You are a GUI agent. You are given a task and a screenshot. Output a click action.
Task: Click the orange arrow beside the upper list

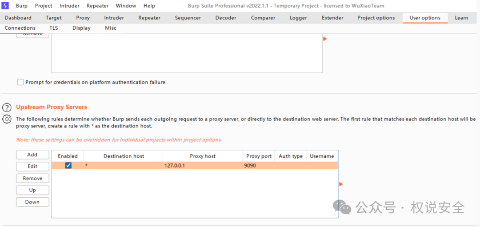click(x=325, y=39)
